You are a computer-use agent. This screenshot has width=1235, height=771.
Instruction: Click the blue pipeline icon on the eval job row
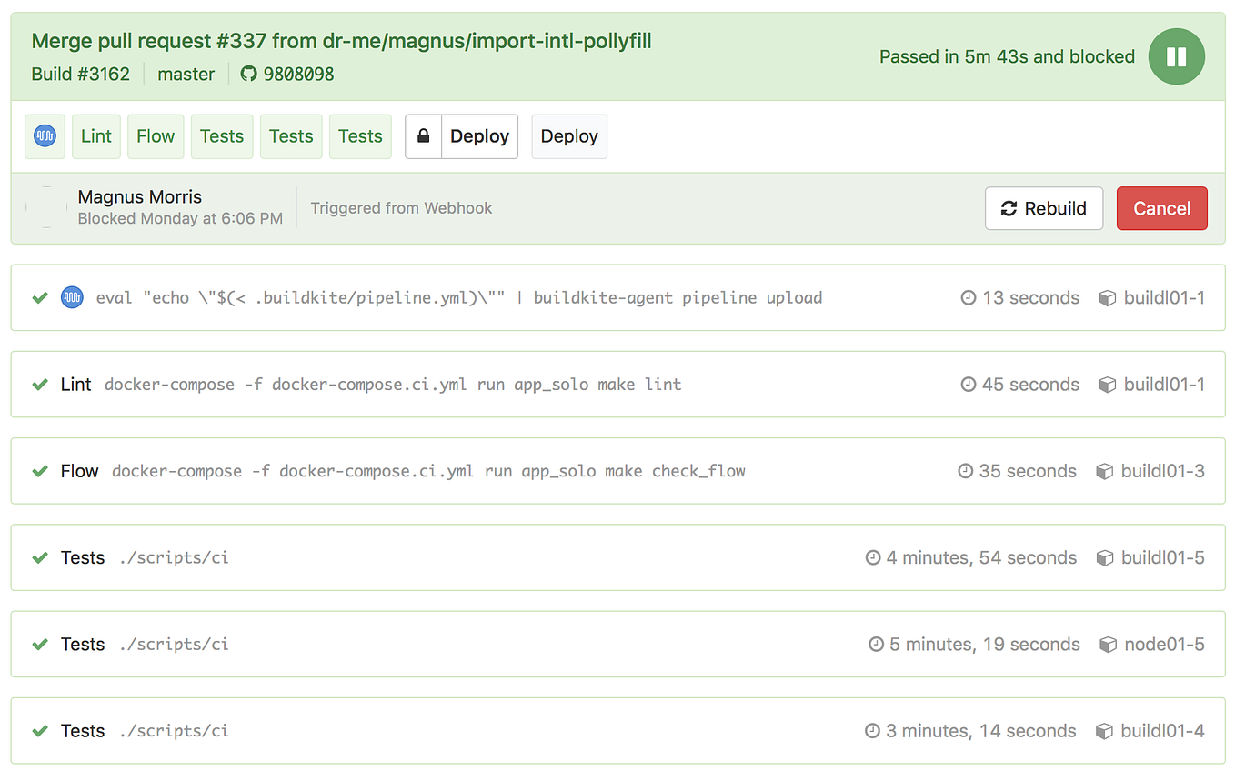(x=72, y=297)
